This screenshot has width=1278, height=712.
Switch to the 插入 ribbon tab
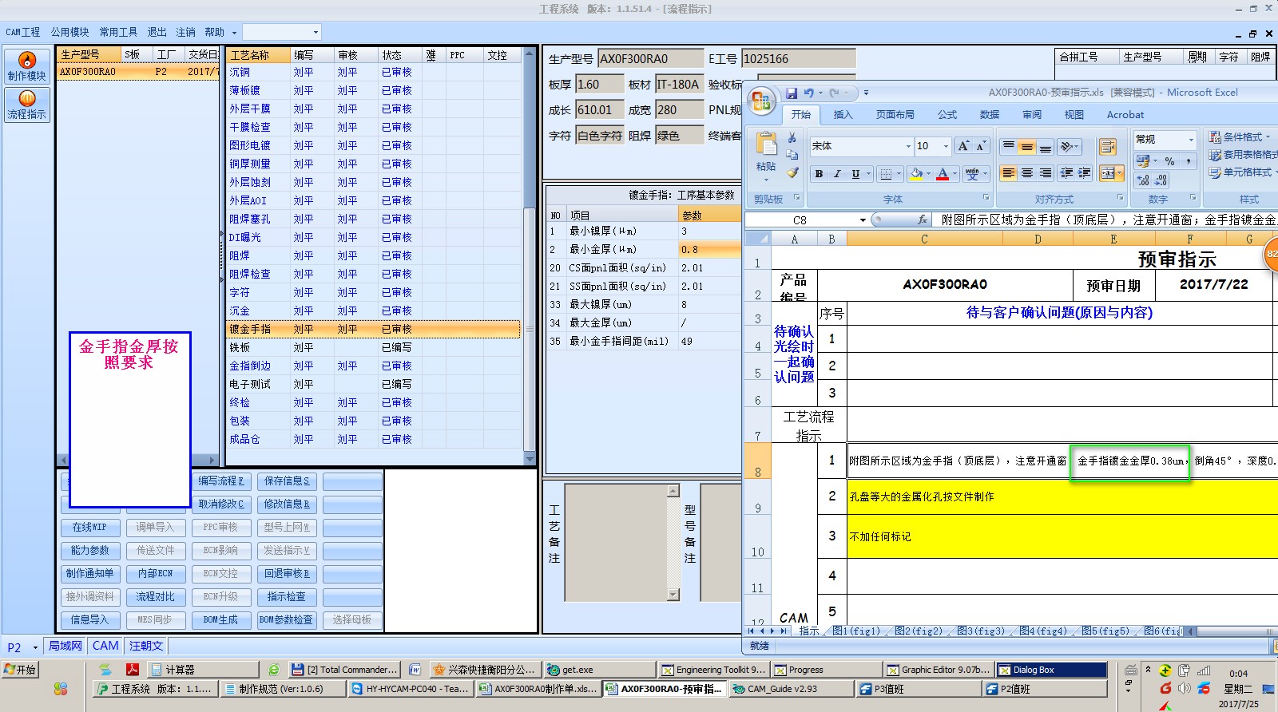pos(843,115)
